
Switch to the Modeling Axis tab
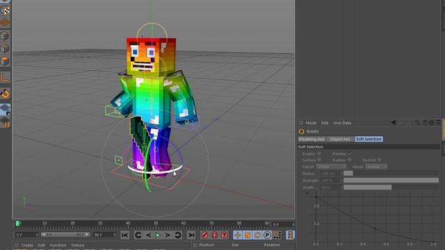coord(311,139)
